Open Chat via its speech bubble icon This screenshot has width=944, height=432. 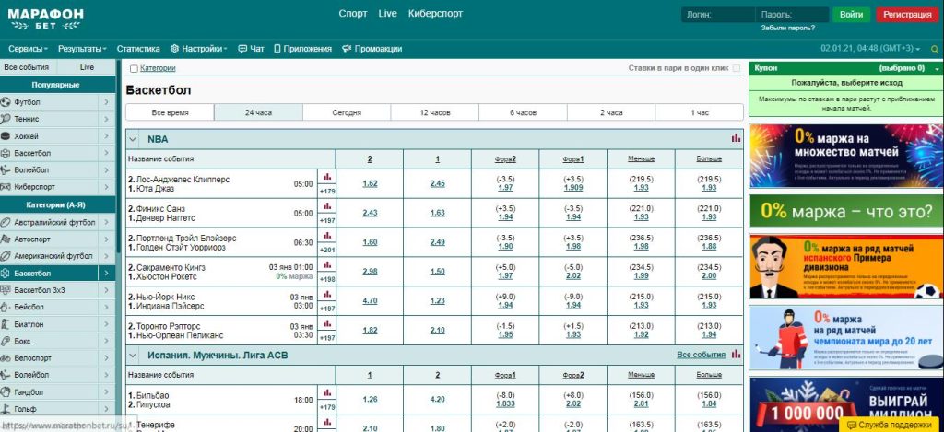pyautogui.click(x=242, y=49)
